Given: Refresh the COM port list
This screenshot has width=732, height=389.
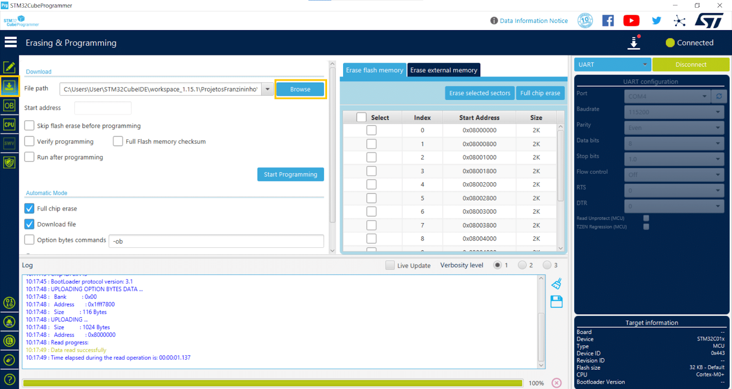Looking at the screenshot, I should 719,96.
